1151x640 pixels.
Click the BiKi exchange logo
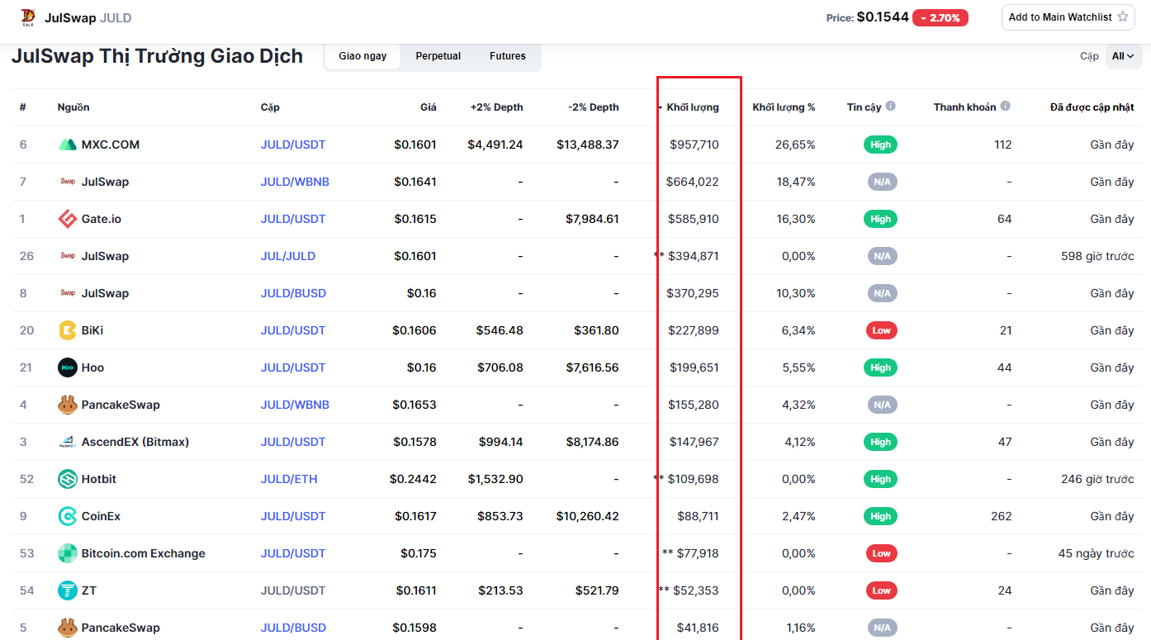(68, 330)
